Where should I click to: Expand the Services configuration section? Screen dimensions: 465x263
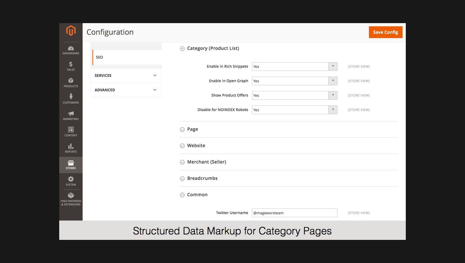(x=126, y=76)
